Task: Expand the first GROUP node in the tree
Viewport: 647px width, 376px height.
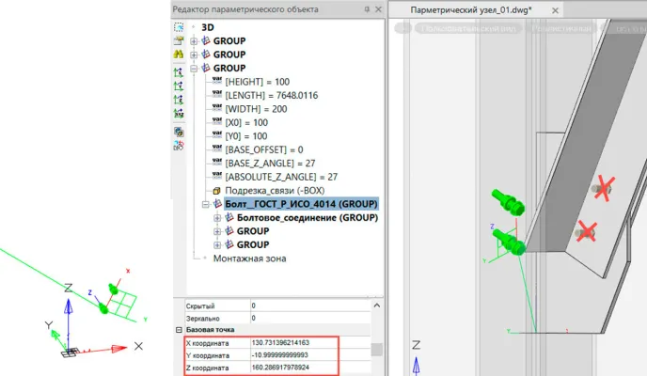Action: coord(194,41)
